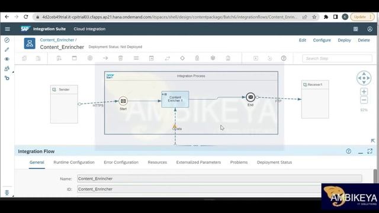Select the copy icon in the palette
The width and height of the screenshot is (379, 213).
(24, 58)
